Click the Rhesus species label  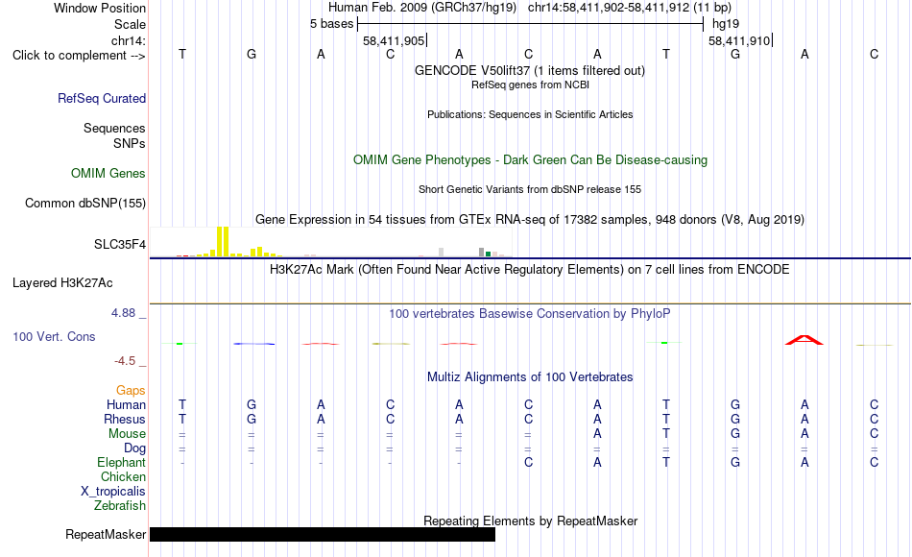coord(125,420)
